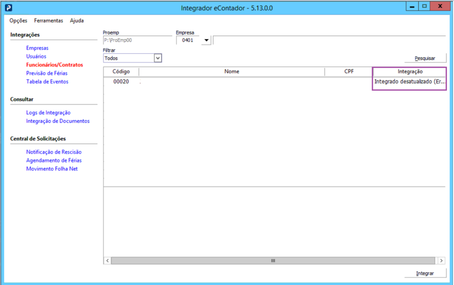Click the Integrar button

pos(425,273)
